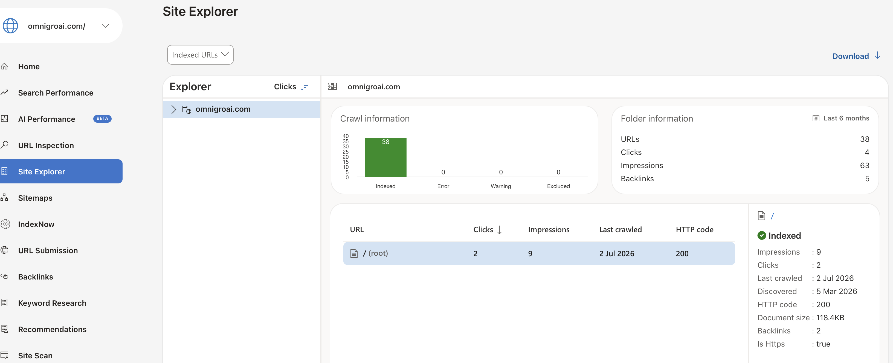This screenshot has width=893, height=363.
Task: Select Site Explorer in sidebar
Action: click(61, 171)
